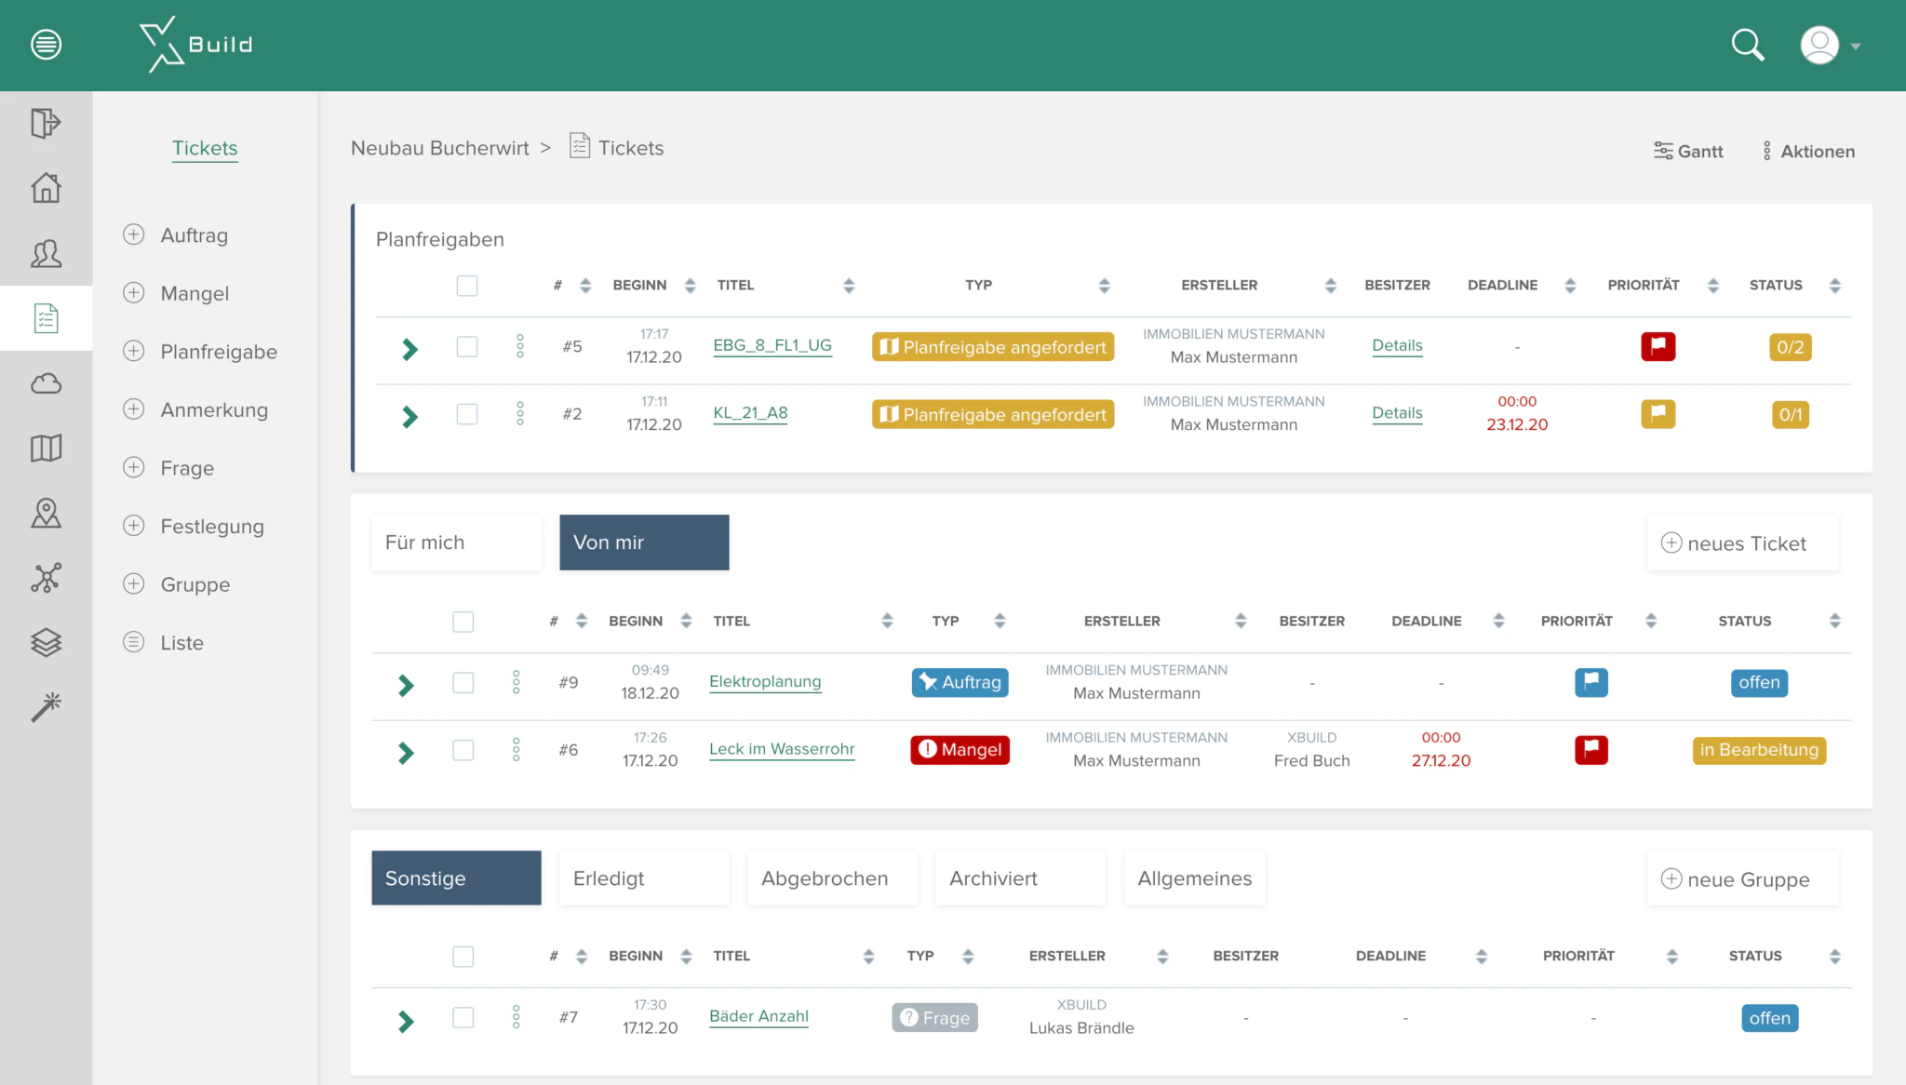Expand row #2 KL_21_A8
1906x1085 pixels.
408,417
